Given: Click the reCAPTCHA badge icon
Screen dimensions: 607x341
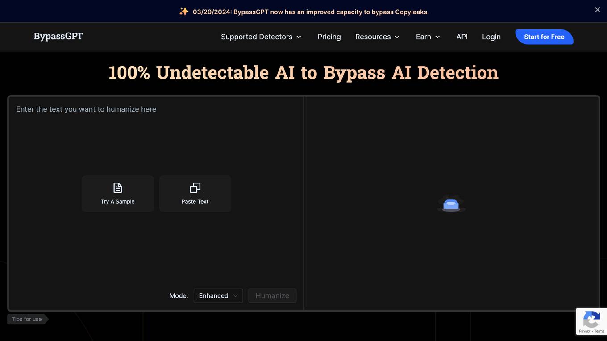Looking at the screenshot, I should point(591,320).
